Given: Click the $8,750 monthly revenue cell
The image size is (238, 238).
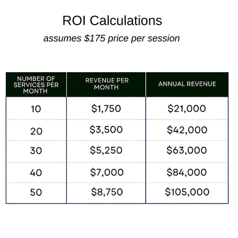Looking at the screenshot, I should pyautogui.click(x=106, y=193).
